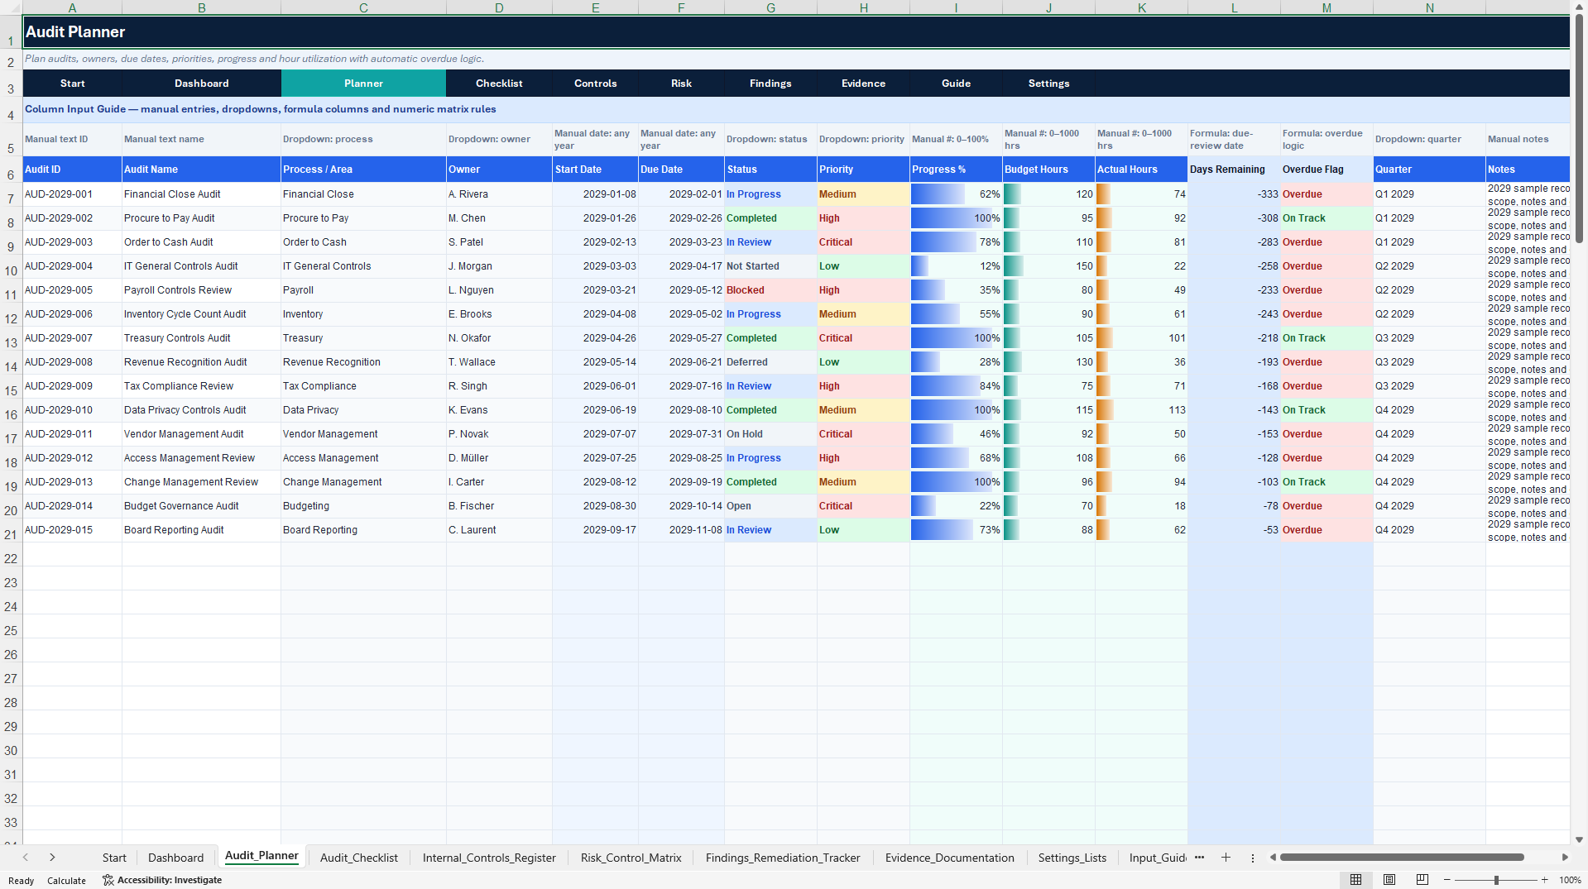This screenshot has height=889, width=1588.
Task: Click previous sheet arrow
Action: (26, 858)
